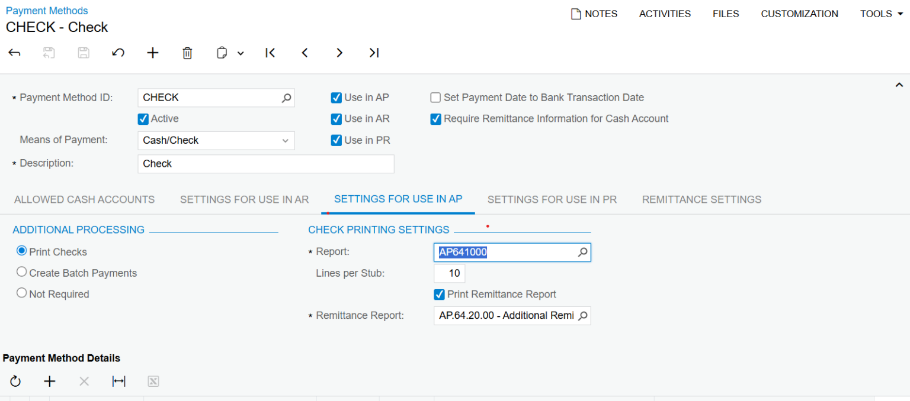Expand the clipboard actions dropdown arrow
Image resolution: width=910 pixels, height=401 pixels.
pos(241,53)
